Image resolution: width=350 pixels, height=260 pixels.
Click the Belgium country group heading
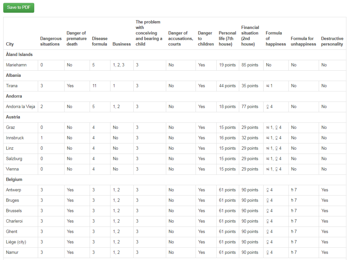(14, 179)
